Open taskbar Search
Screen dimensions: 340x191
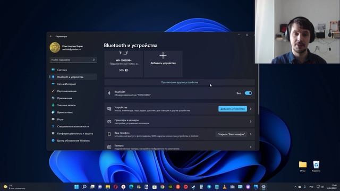tap(84, 187)
